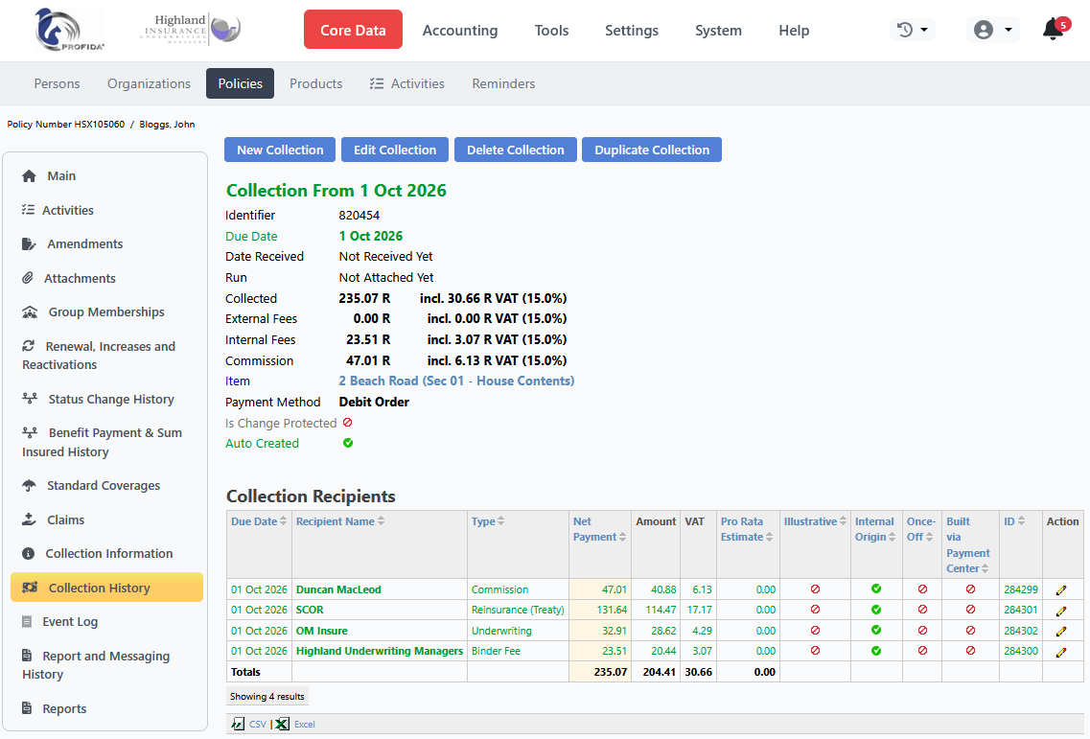Image resolution: width=1090 pixels, height=739 pixels.
Task: Click the New Collection button
Action: point(280,150)
